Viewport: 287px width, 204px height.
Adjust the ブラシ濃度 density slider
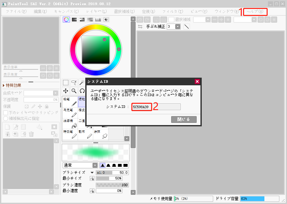(x=112, y=185)
